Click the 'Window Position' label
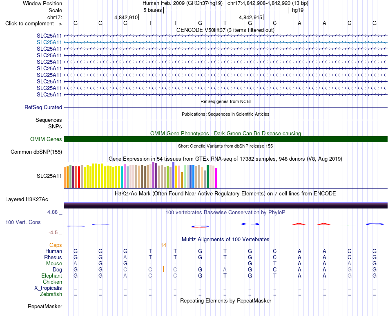 42,3
